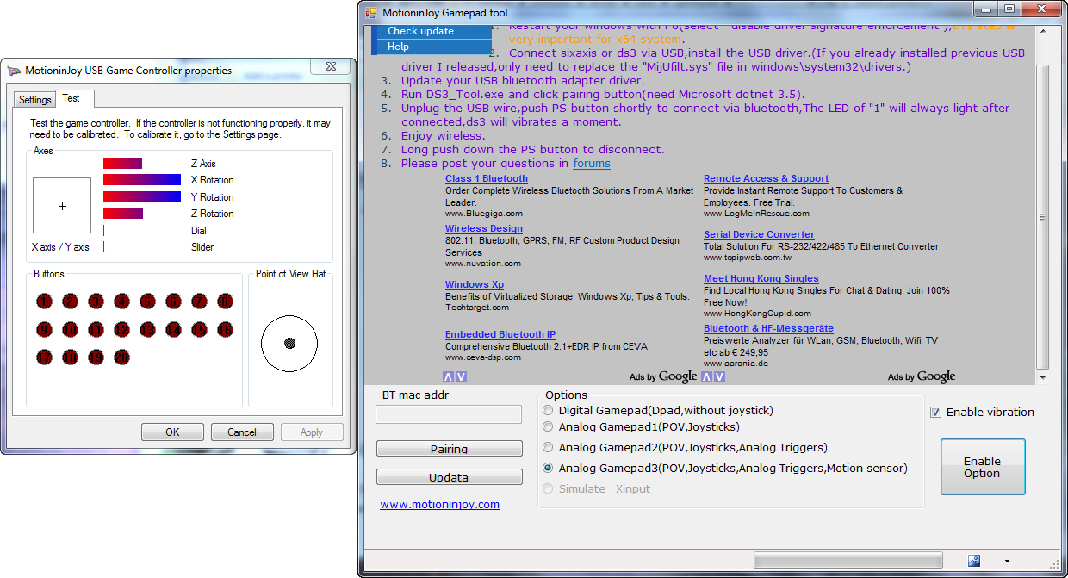Click the Enable Option button
This screenshot has width=1068, height=578.
tap(983, 467)
